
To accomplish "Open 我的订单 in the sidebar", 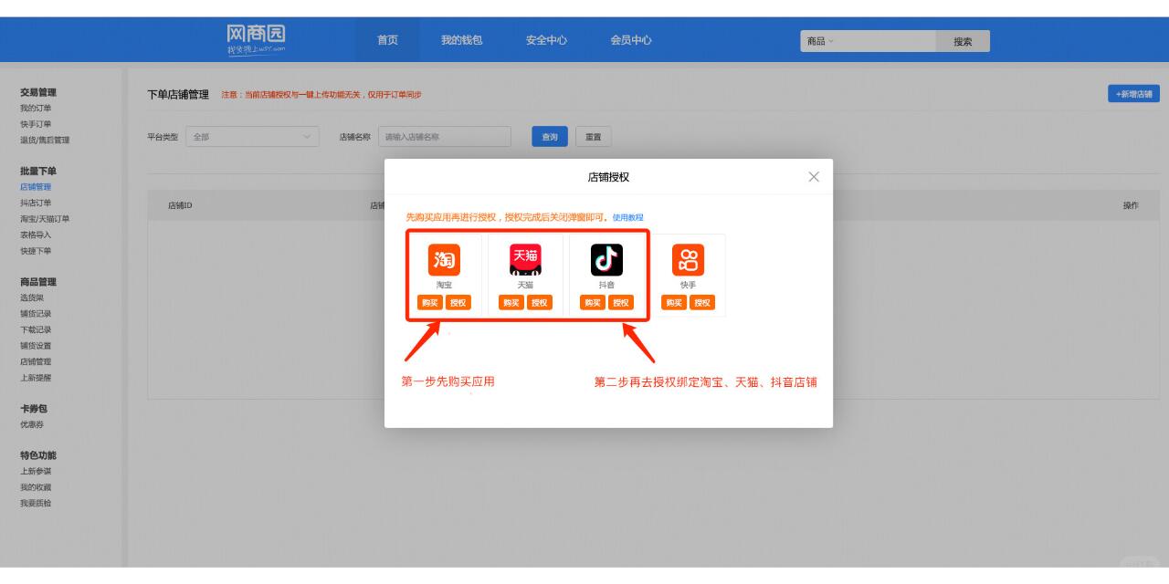I will click(x=36, y=109).
